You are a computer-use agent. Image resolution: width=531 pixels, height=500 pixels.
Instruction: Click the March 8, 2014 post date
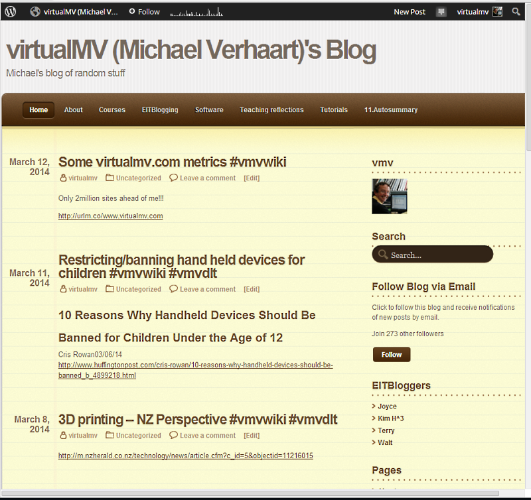point(32,424)
